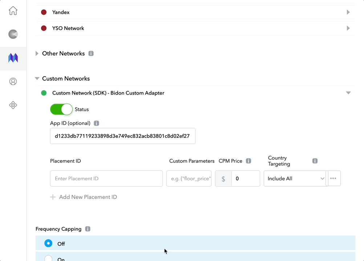Image resolution: width=364 pixels, height=261 pixels.
Task: Click the Enter Placement ID field
Action: coord(106,178)
